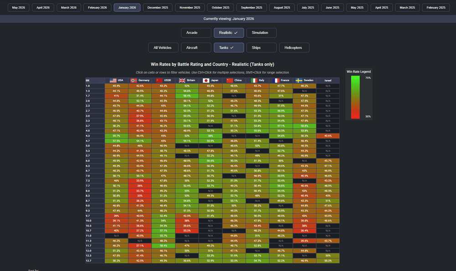The height and width of the screenshot is (271, 456).
Task: Open the January 2026 month tab
Action: (127, 8)
